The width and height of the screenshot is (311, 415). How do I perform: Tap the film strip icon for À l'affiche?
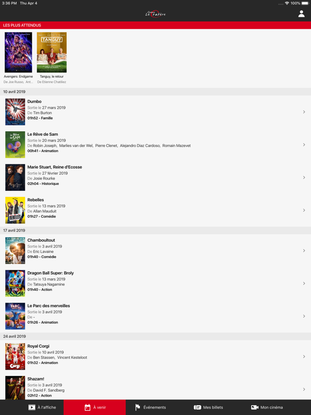32,407
